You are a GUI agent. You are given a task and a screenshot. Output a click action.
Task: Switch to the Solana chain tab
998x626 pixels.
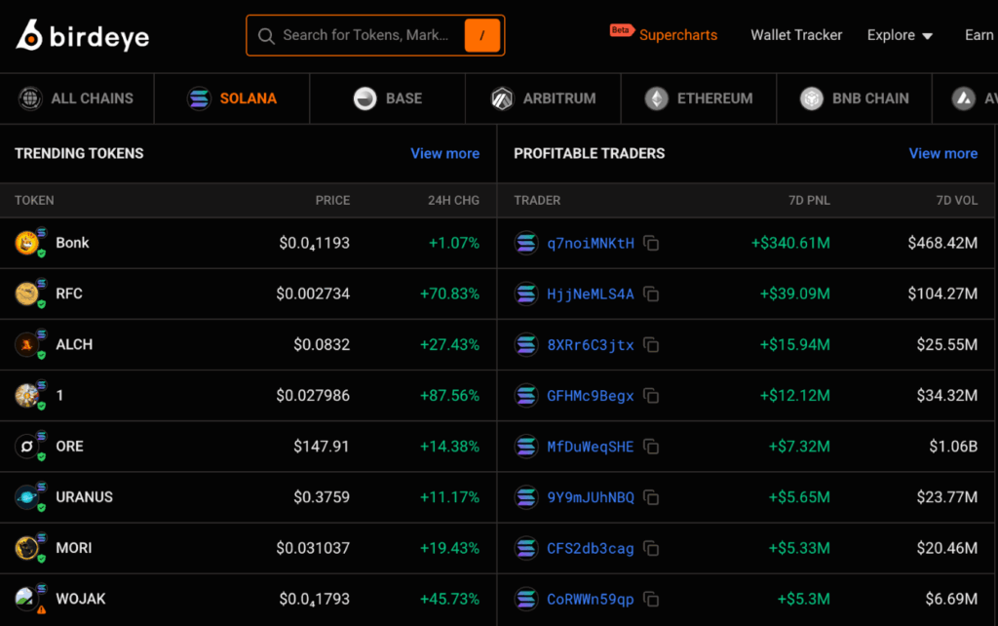232,98
